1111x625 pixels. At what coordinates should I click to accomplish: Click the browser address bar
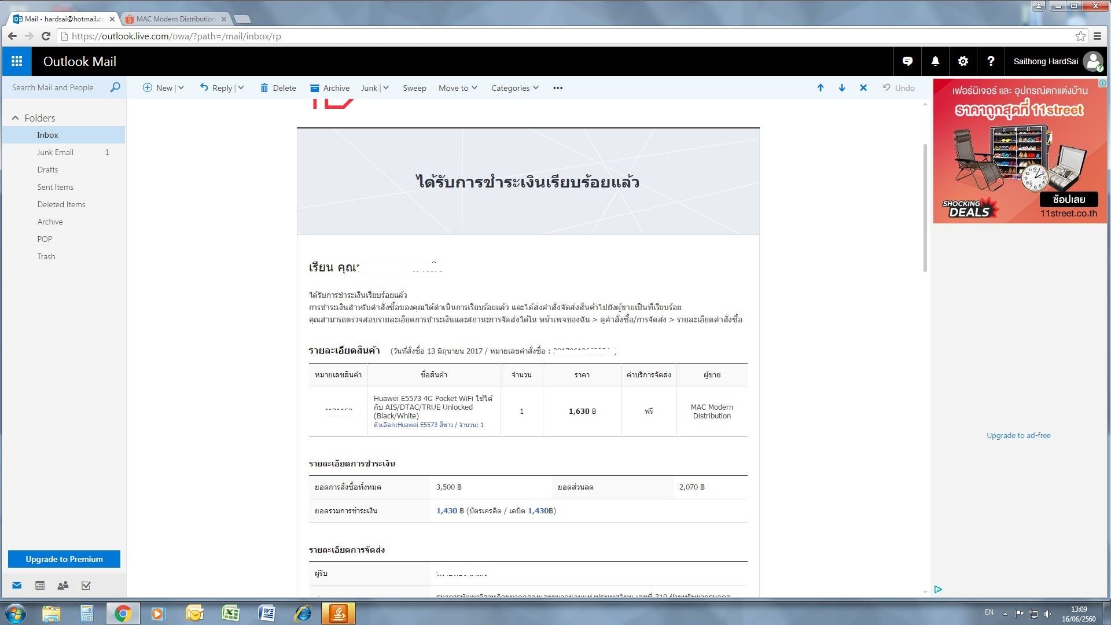coord(567,36)
